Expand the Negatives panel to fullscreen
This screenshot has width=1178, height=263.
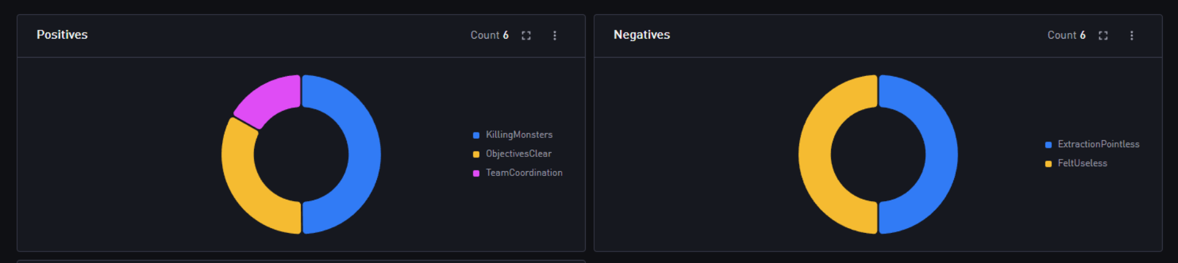[x=1103, y=36]
